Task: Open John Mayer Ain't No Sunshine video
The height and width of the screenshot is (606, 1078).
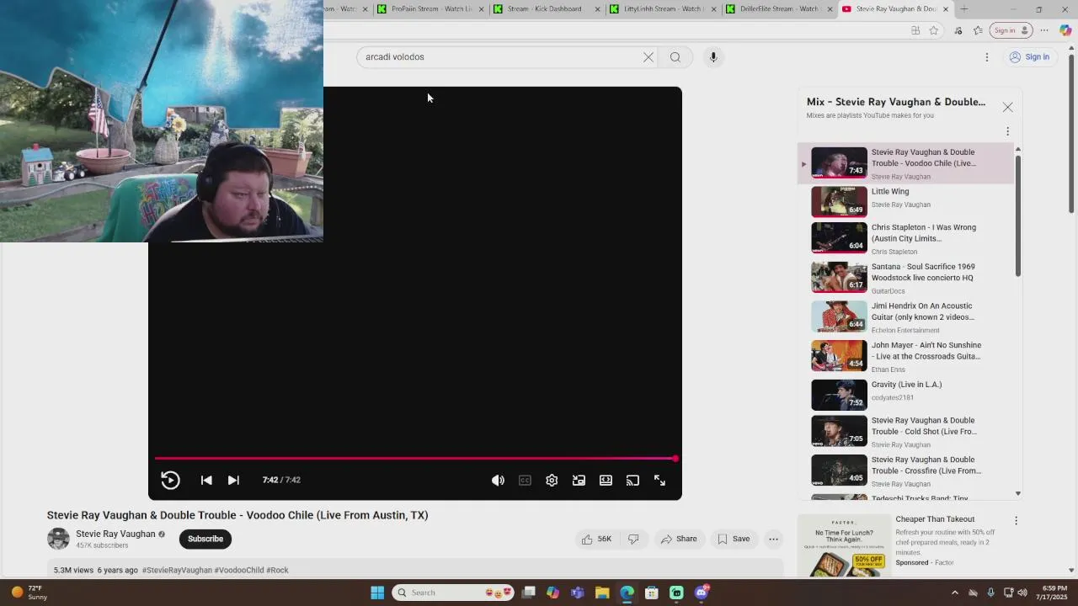Action: coord(906,356)
